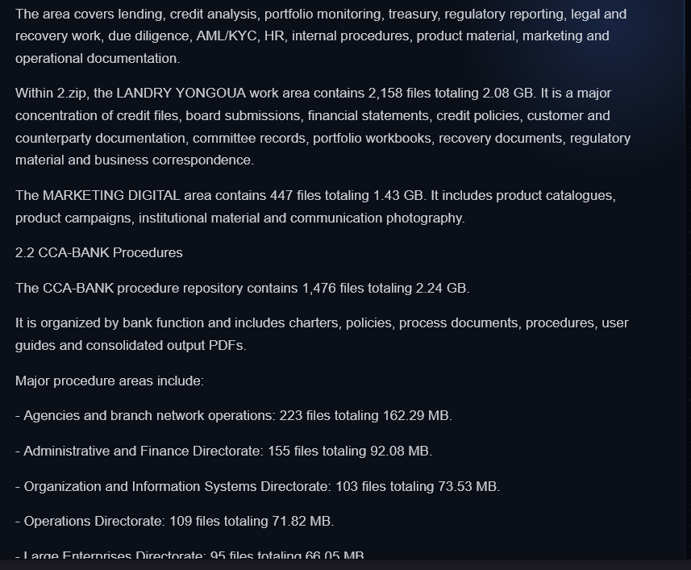691x570 pixels.
Task: Click the '2.2 CCA-BANK Procedures' heading
Action: coord(98,253)
